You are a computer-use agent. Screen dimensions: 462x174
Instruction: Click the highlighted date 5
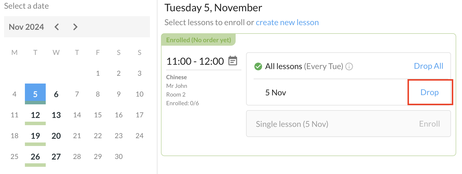35,94
